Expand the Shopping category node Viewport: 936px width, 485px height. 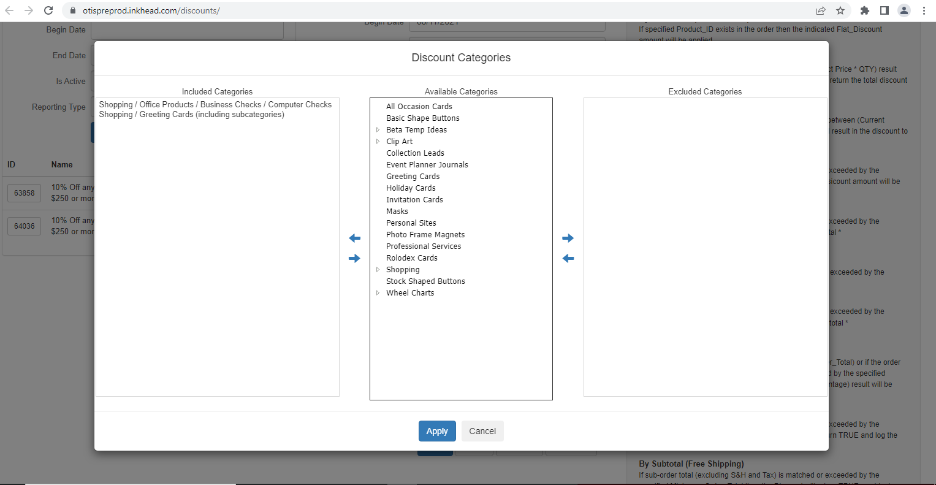coord(378,270)
